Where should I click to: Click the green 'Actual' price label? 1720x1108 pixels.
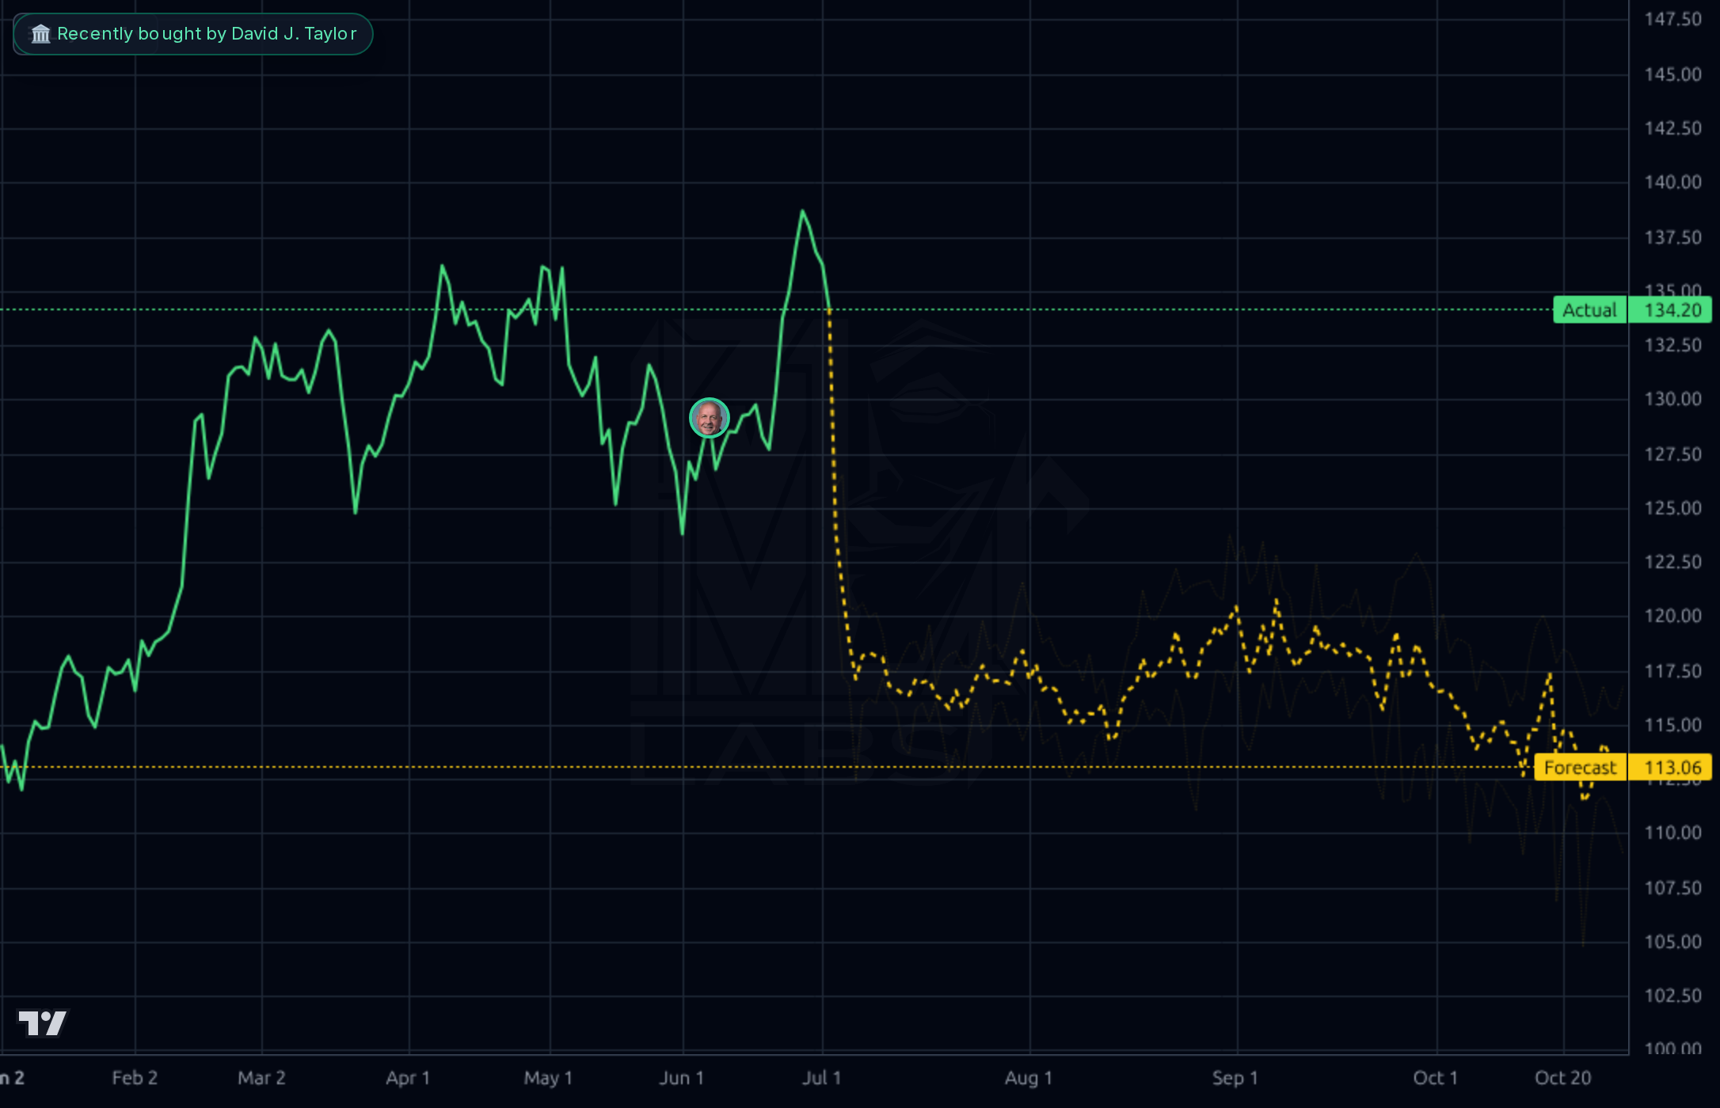(x=1589, y=310)
